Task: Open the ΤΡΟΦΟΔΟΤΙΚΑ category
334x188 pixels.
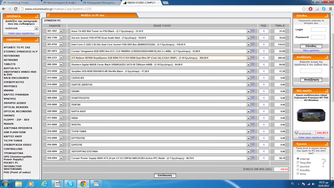Action: point(13,153)
